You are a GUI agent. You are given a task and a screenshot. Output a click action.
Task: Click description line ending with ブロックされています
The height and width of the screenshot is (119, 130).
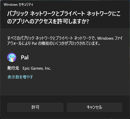(x=54, y=43)
